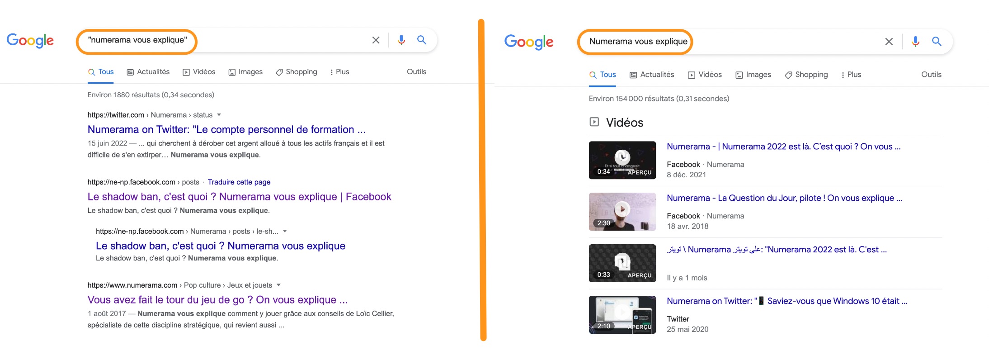Clear the left search box with X
Viewport: 989px width, 360px height.
376,40
